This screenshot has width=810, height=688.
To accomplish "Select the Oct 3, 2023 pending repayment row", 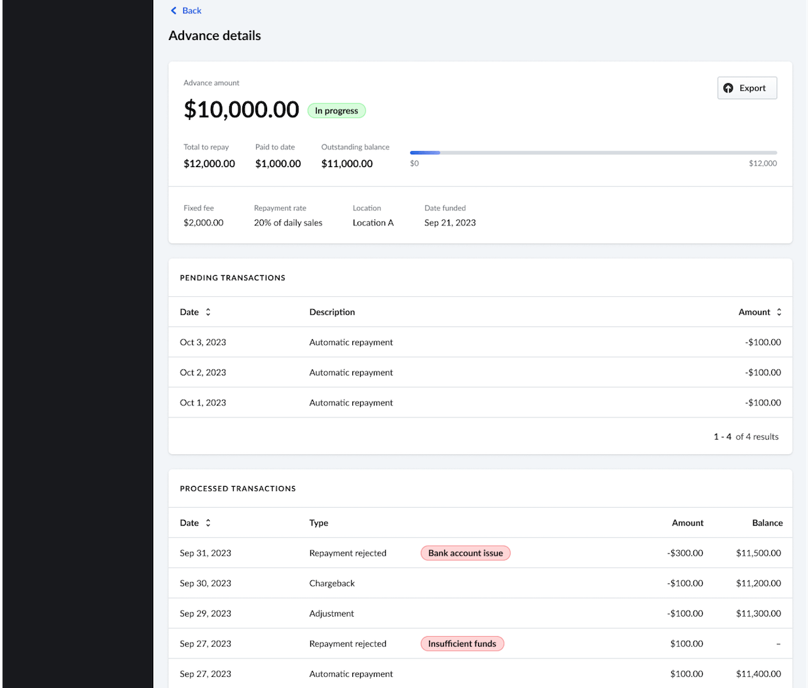I will tap(480, 342).
